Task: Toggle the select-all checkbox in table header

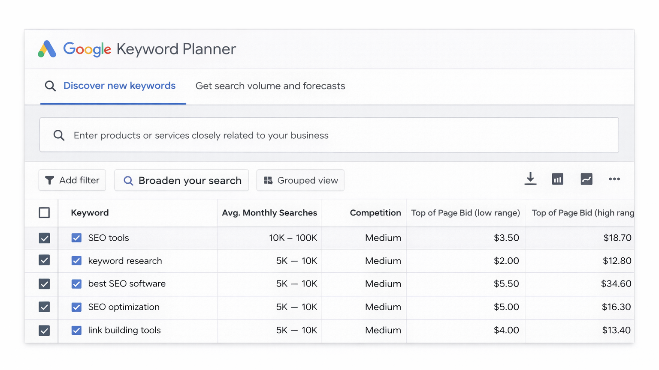Action: pos(45,212)
